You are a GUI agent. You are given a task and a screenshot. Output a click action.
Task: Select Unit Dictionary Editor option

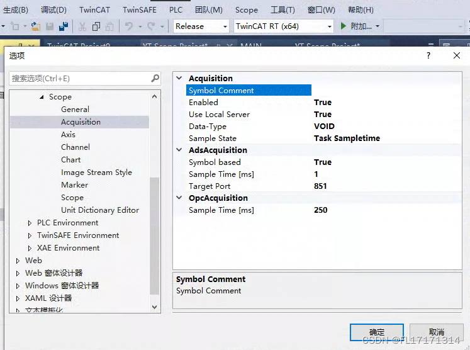[x=100, y=210]
